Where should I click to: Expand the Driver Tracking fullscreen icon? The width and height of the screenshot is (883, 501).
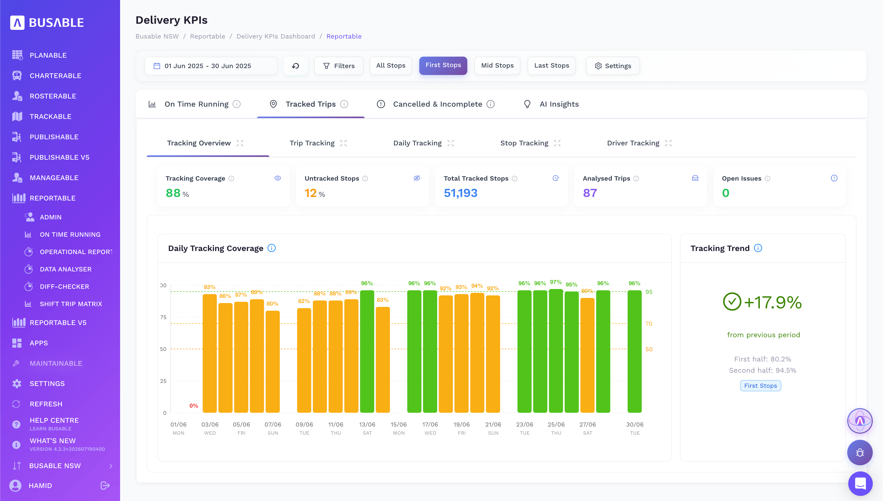tap(668, 143)
